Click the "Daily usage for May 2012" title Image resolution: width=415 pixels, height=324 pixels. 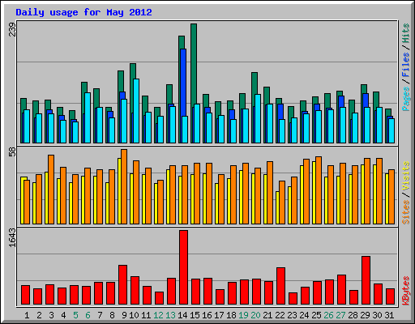(83, 12)
